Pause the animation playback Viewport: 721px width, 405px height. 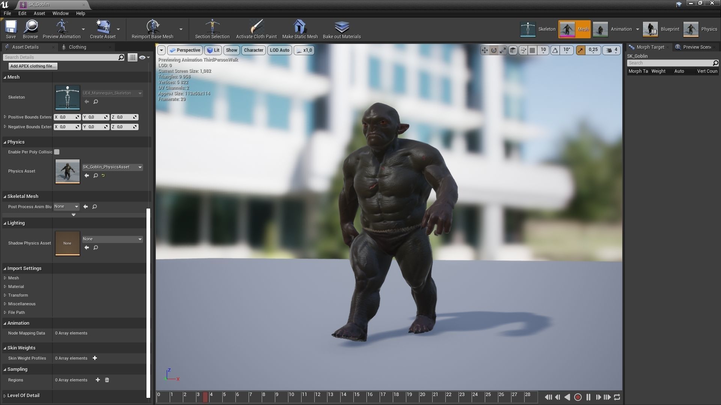(588, 397)
